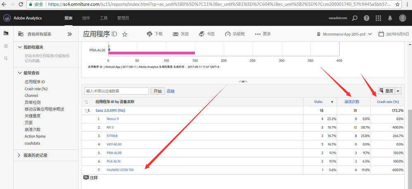Click the star icon to favorite this report
The width and height of the screenshot is (412, 189).
coord(125,34)
